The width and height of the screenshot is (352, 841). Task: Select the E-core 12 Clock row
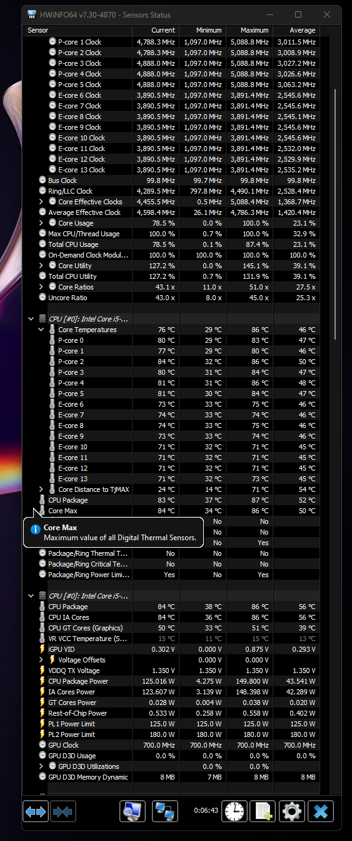(x=172, y=159)
